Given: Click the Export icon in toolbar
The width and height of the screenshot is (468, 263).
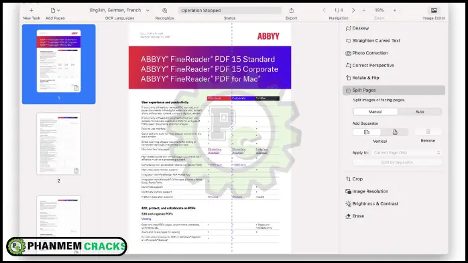Looking at the screenshot, I should pyautogui.click(x=291, y=10).
